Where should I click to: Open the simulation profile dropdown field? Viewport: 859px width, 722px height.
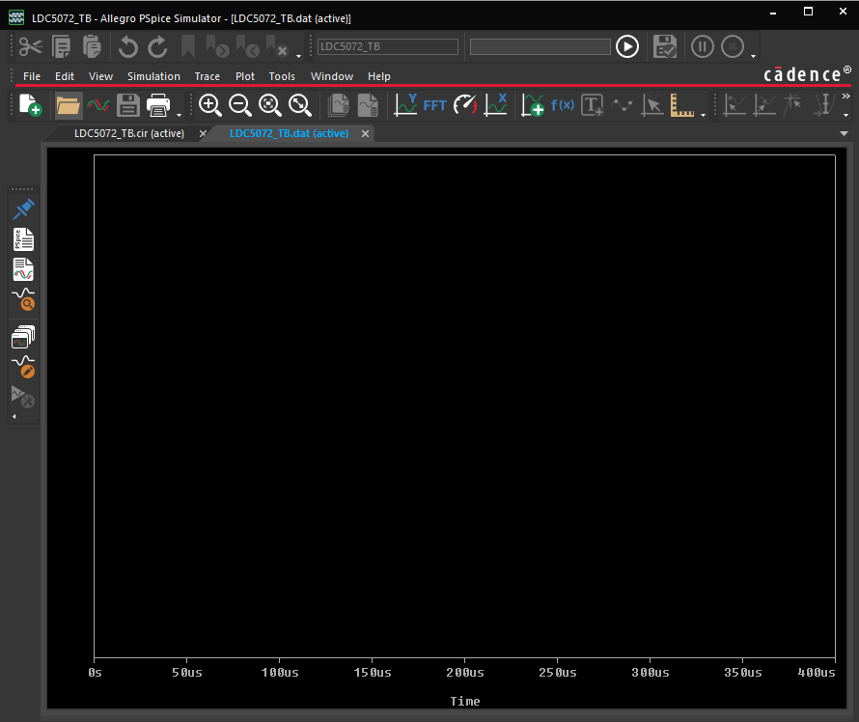(387, 45)
